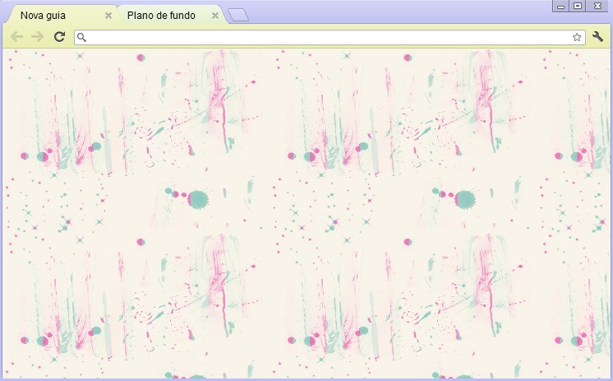Image resolution: width=613 pixels, height=381 pixels.
Task: Reload the current page
Action: coord(59,37)
